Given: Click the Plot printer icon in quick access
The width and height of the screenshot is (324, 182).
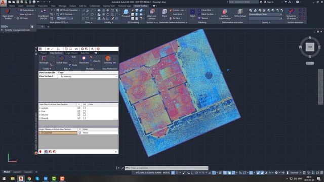Looking at the screenshot, I should point(34,2).
